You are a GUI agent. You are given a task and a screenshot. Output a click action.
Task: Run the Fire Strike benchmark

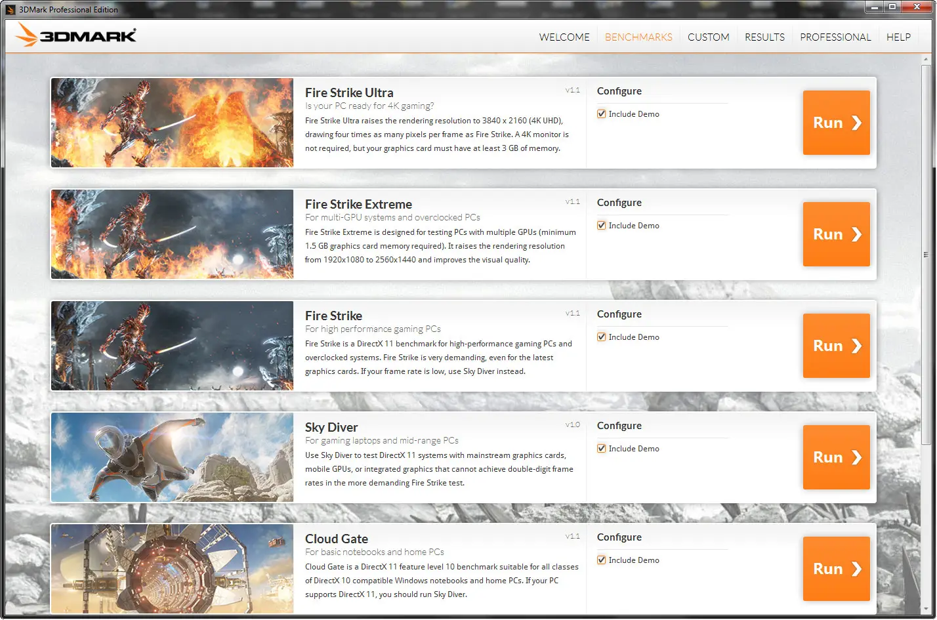click(837, 346)
